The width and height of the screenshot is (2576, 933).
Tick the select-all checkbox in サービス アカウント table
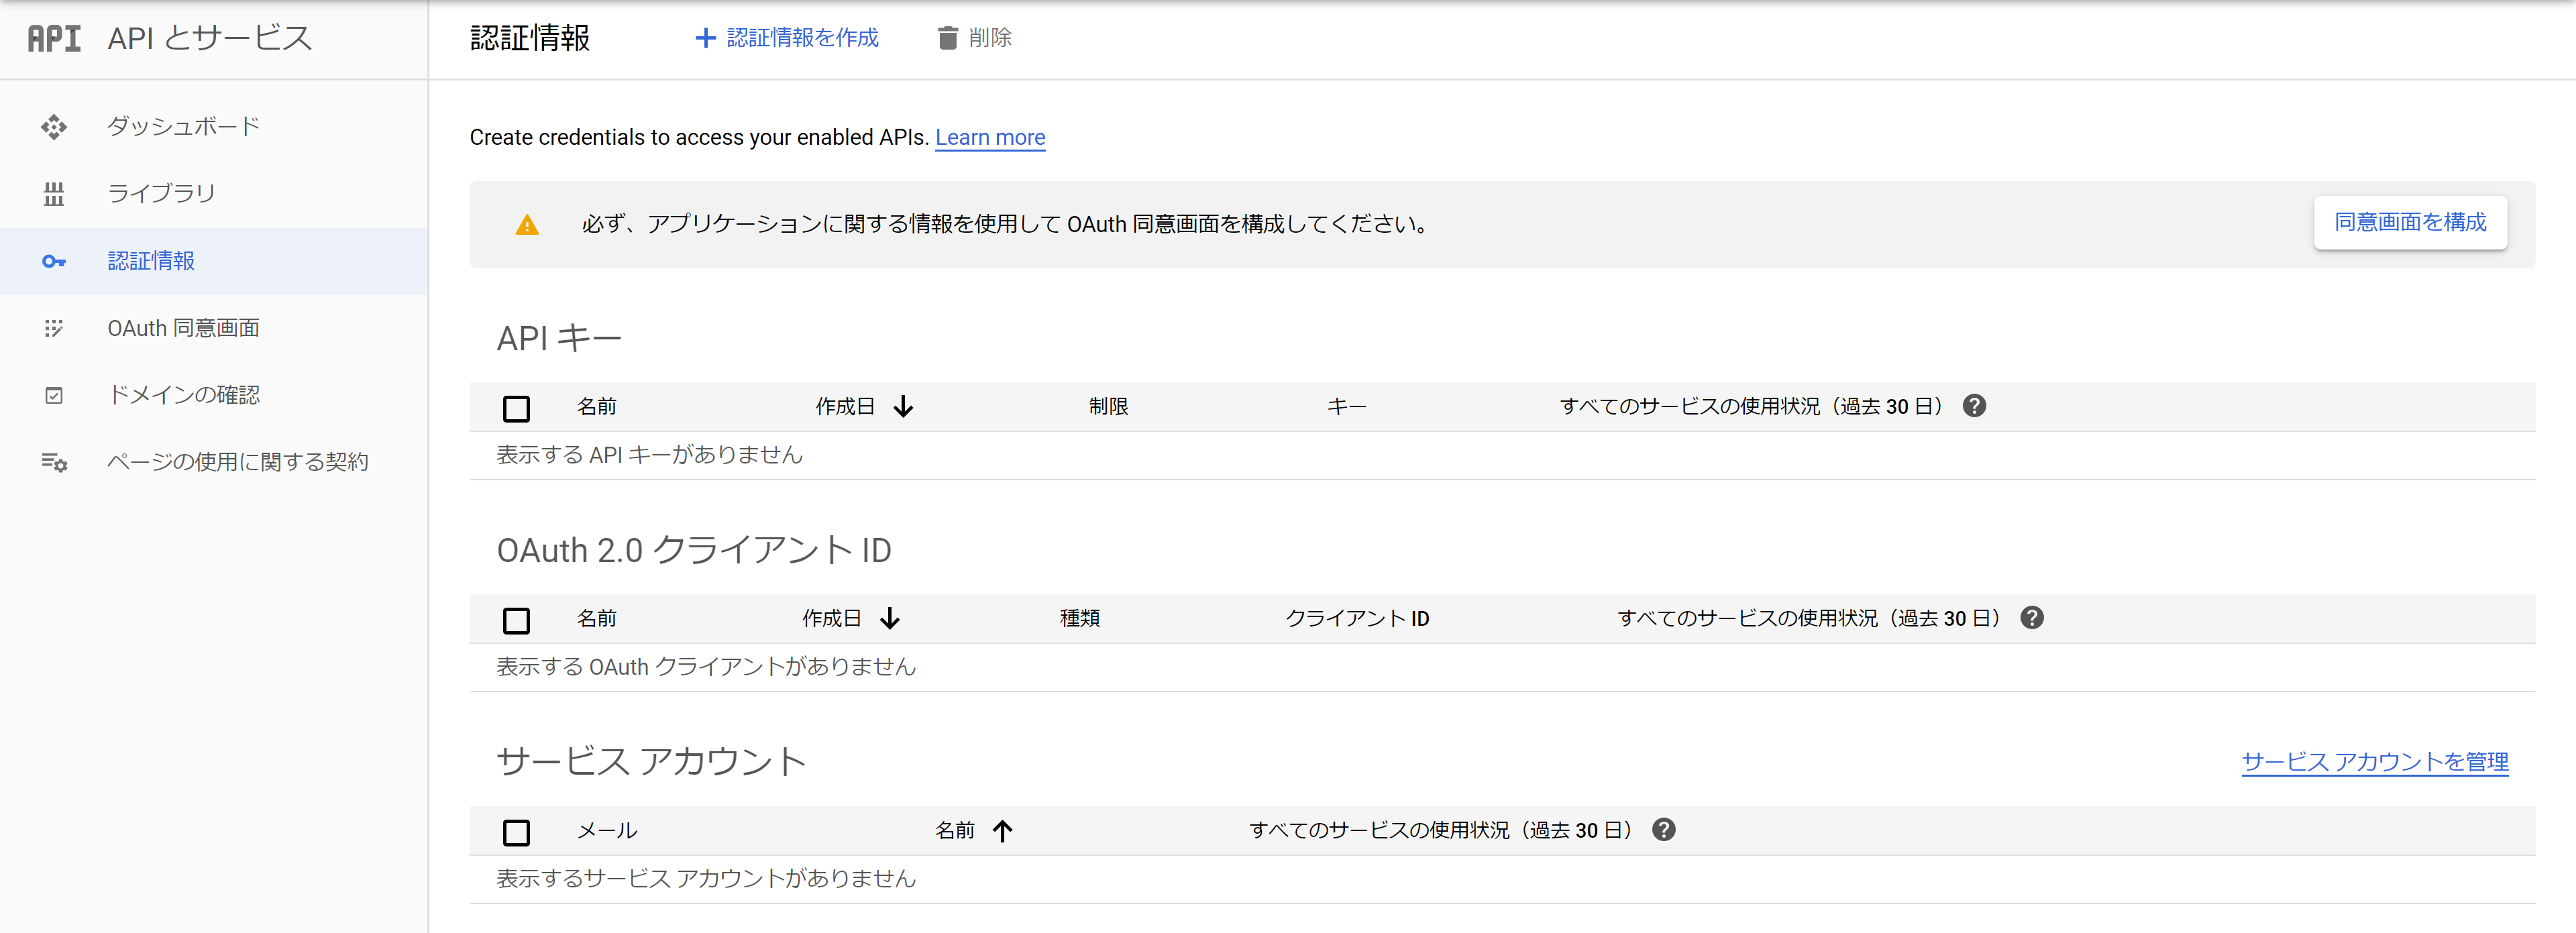click(516, 832)
